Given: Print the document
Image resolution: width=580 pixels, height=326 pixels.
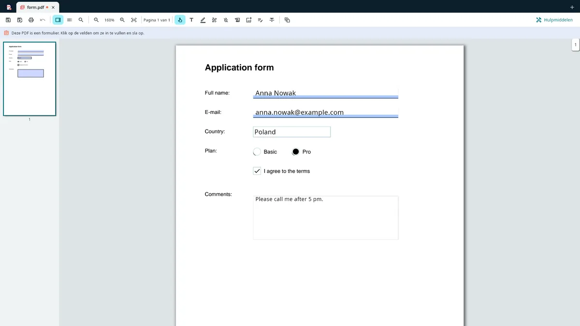Looking at the screenshot, I should (x=31, y=20).
